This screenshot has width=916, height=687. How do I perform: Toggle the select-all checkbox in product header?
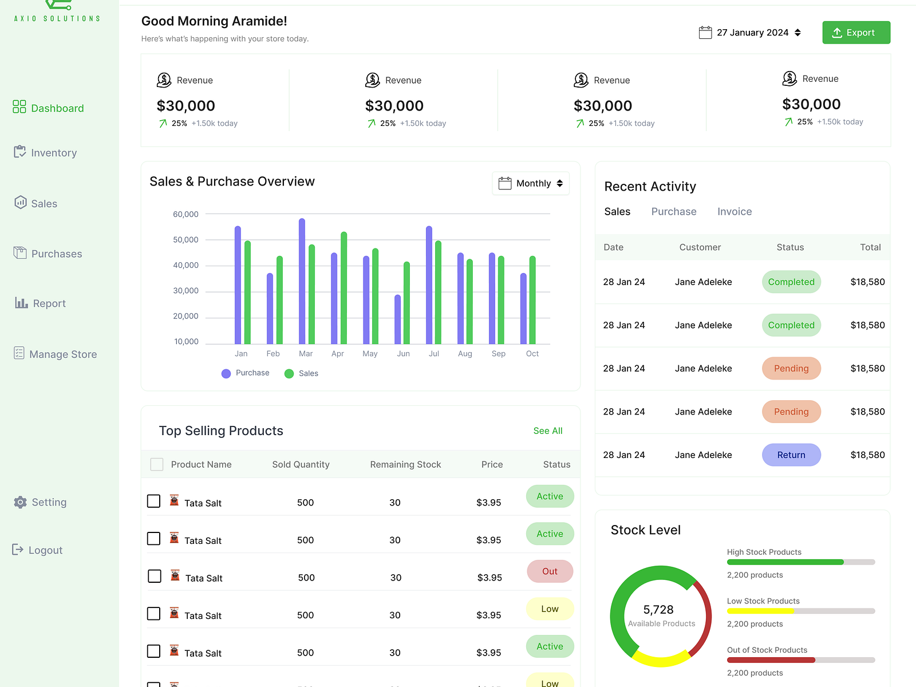[x=157, y=464]
